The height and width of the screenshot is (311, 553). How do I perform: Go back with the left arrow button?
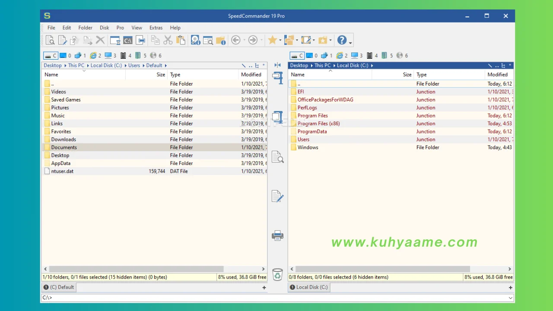pyautogui.click(x=235, y=40)
